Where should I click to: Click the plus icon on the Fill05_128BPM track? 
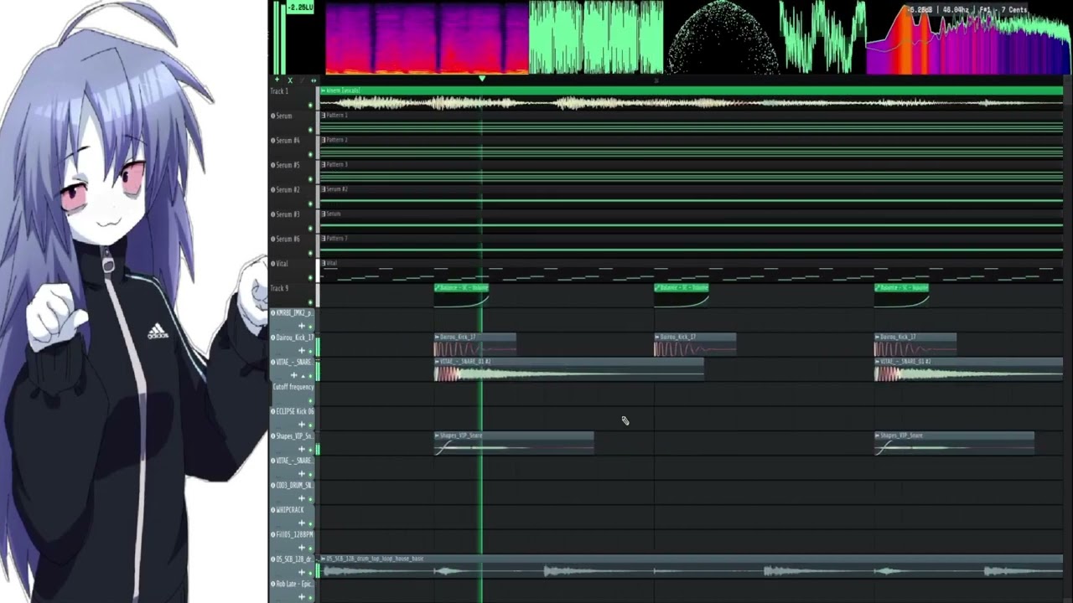[302, 547]
